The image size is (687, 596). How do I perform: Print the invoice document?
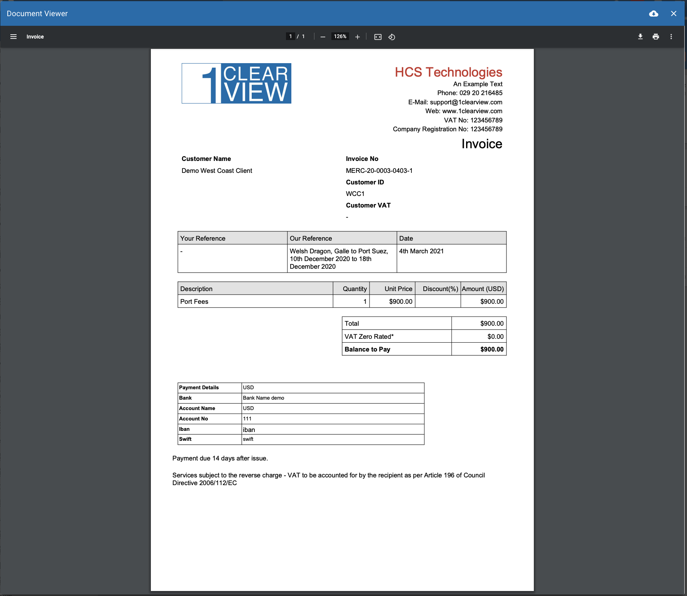(656, 37)
